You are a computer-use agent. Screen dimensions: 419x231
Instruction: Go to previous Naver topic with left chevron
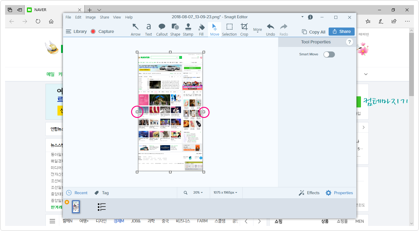[x=246, y=221]
